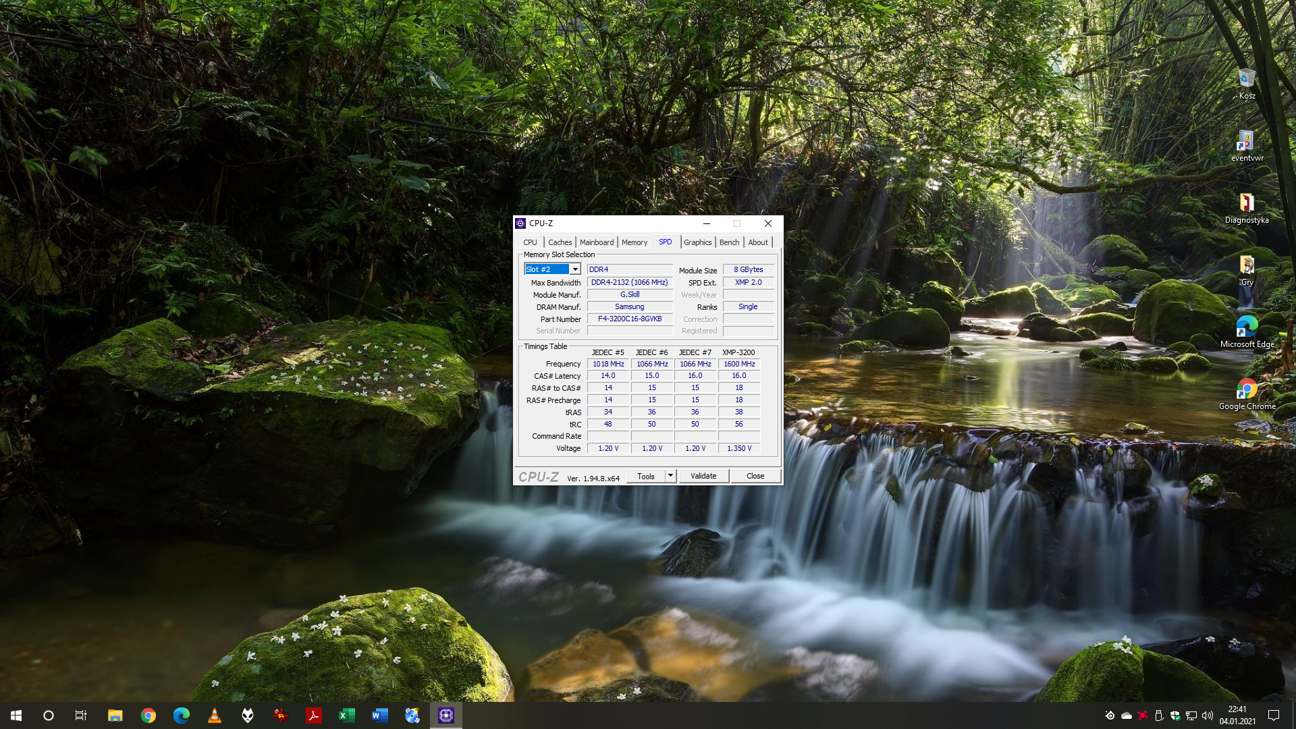
Task: Click the CPU-Z icon in the taskbar
Action: (x=446, y=715)
